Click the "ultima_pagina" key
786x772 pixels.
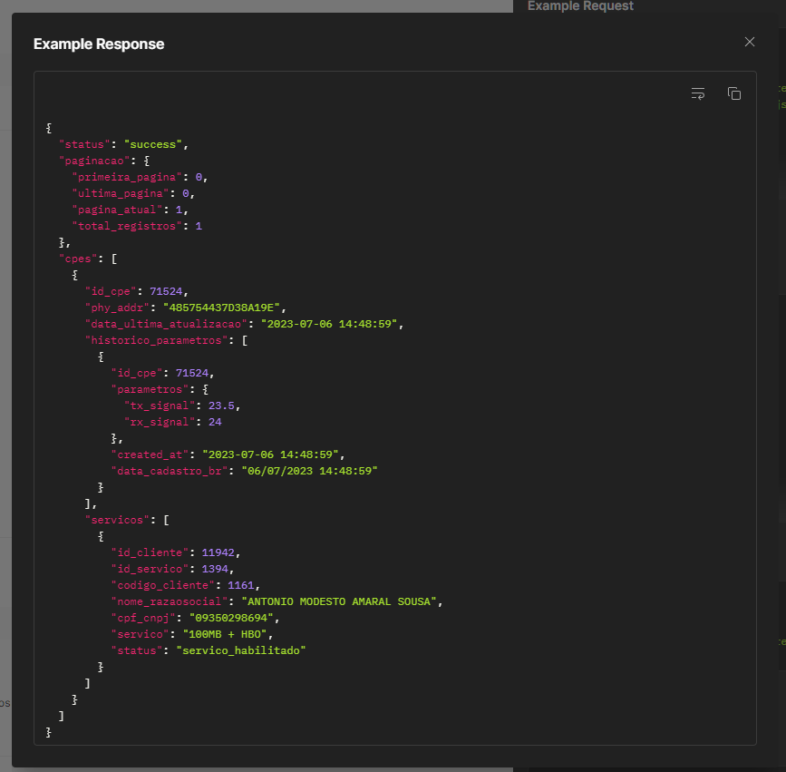(x=121, y=193)
